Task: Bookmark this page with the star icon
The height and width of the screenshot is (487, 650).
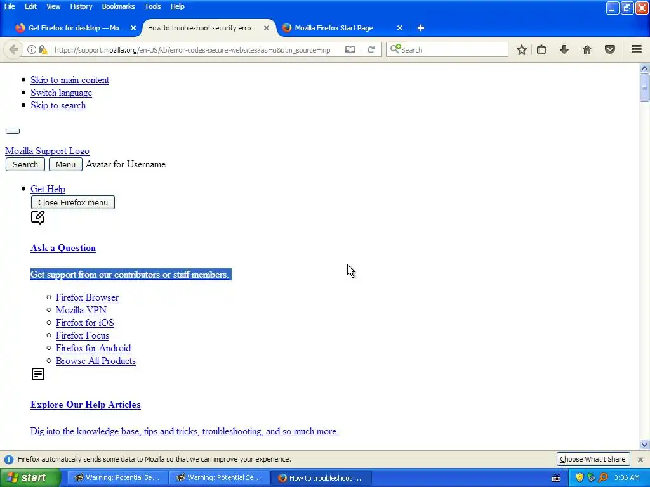Action: (x=522, y=49)
